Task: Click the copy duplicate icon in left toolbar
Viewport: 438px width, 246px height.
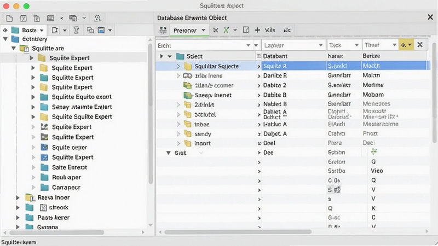Action: click(90, 30)
